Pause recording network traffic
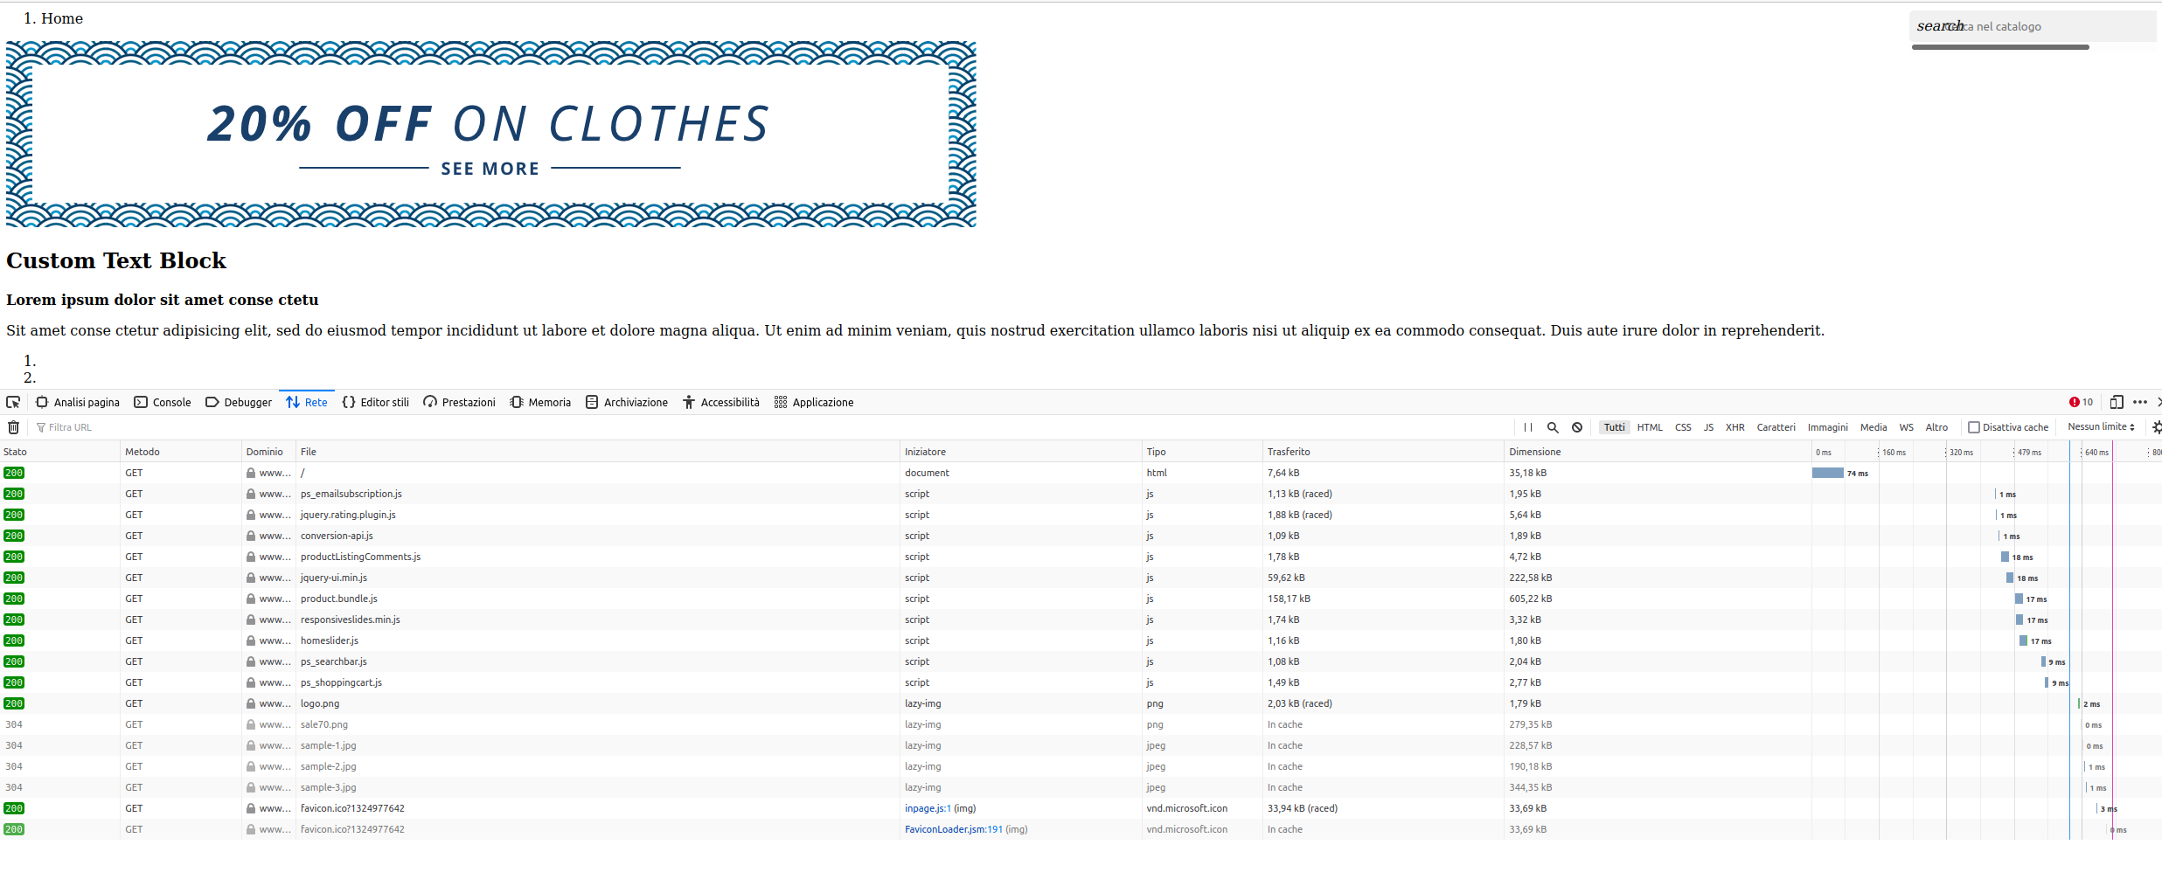 coord(1527,427)
